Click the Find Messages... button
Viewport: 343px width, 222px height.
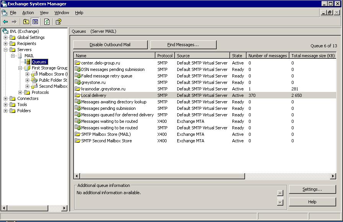pos(183,45)
